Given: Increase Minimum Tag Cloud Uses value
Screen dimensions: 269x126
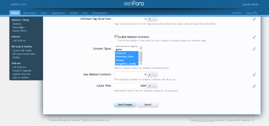Looking at the screenshot, I should click(x=150, y=19).
